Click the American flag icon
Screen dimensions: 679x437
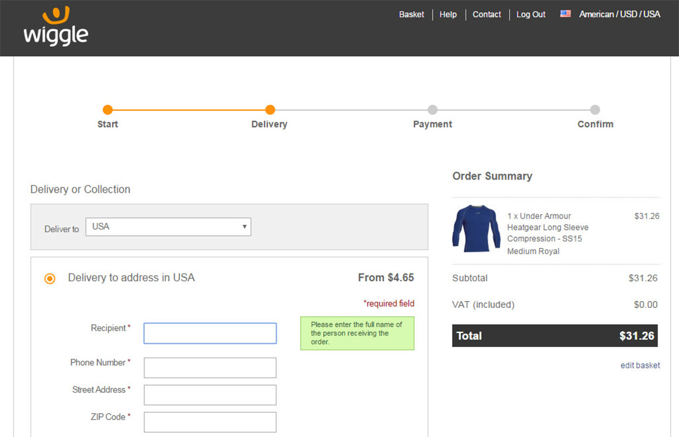tap(565, 14)
